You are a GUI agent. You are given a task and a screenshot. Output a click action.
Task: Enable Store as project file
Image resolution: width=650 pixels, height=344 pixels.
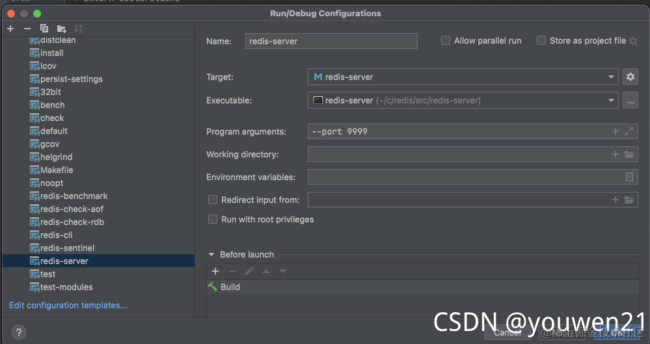click(x=541, y=40)
